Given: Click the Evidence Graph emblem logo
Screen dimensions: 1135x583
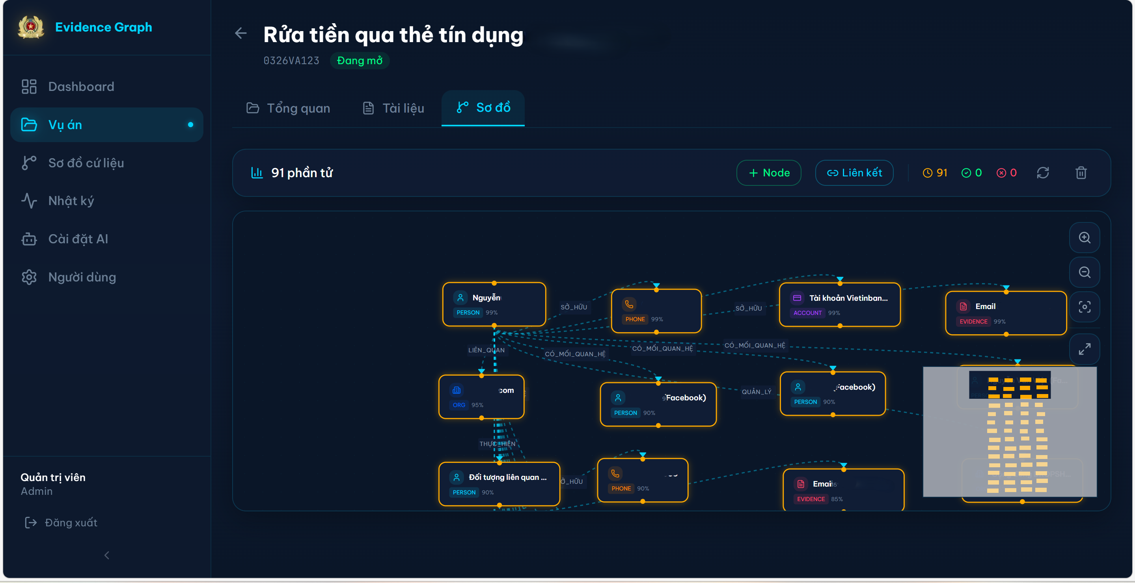Looking at the screenshot, I should click(x=31, y=27).
